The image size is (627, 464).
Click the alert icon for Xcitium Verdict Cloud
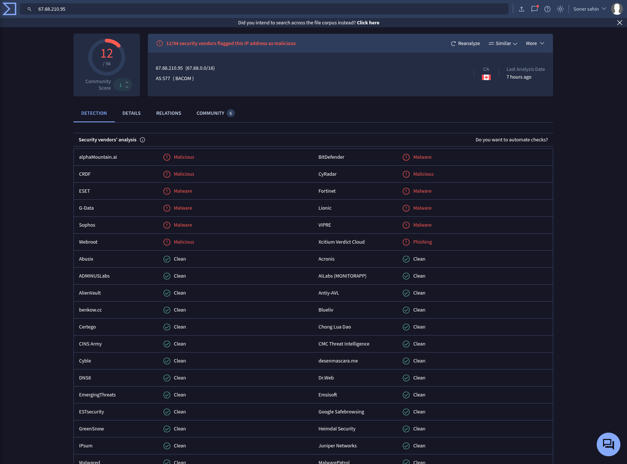click(x=406, y=242)
